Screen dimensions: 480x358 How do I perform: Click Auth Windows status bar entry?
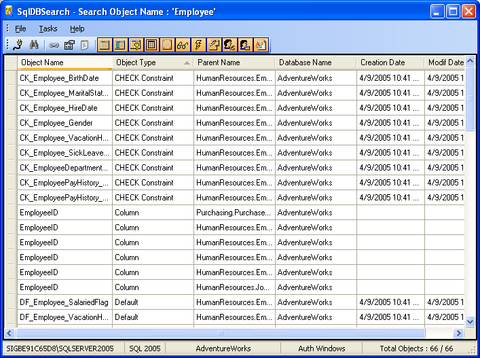coord(322,348)
